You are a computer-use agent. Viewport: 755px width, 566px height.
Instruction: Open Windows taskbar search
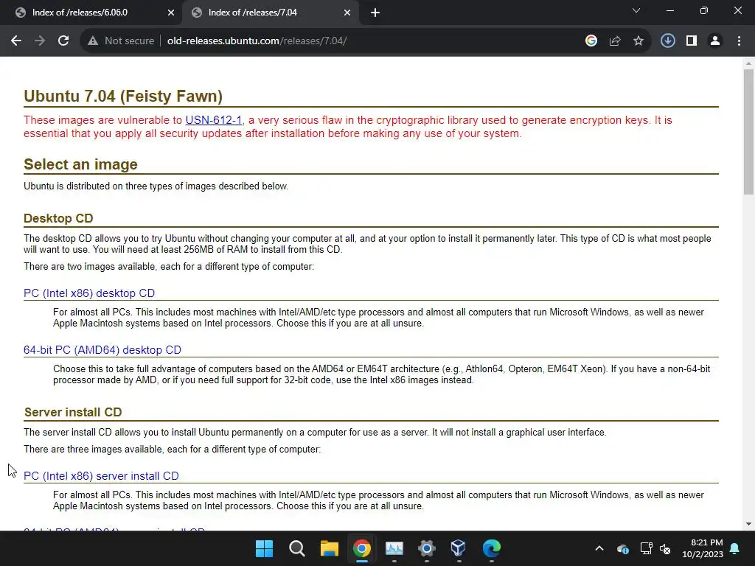point(296,548)
